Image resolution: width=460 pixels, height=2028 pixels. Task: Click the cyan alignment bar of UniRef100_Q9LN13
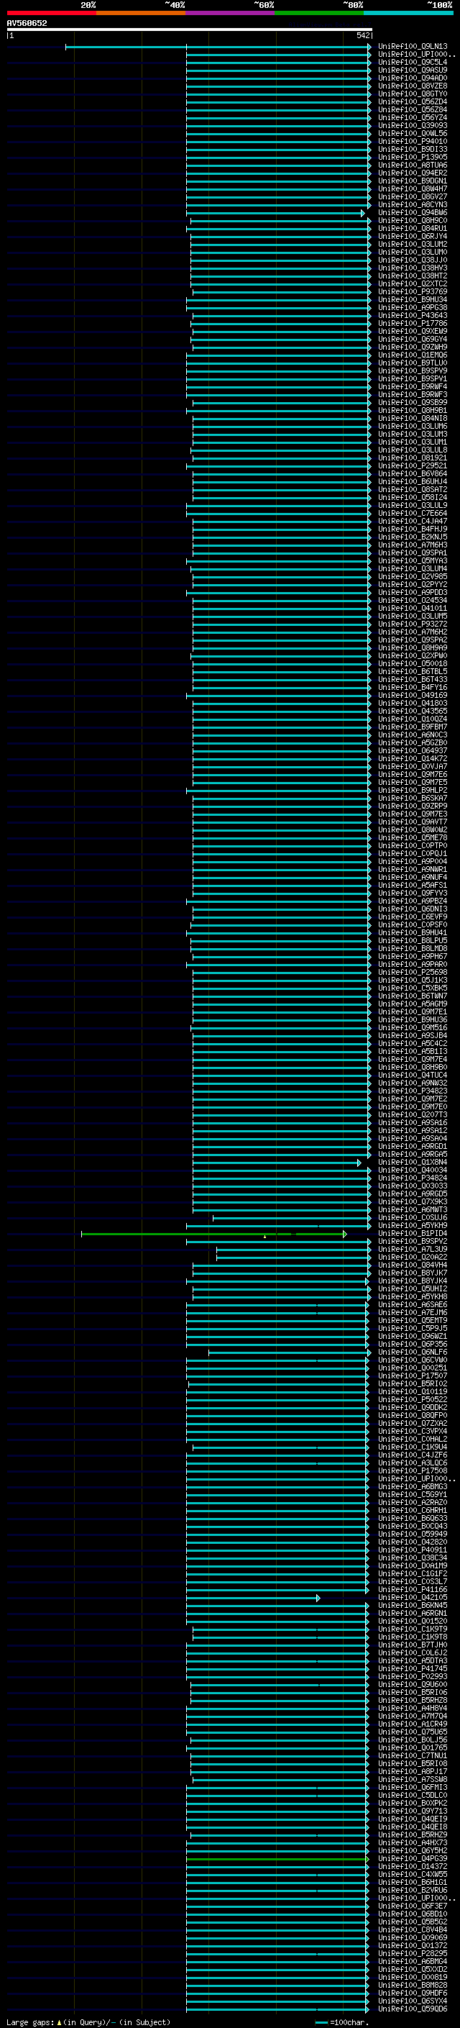pos(218,47)
